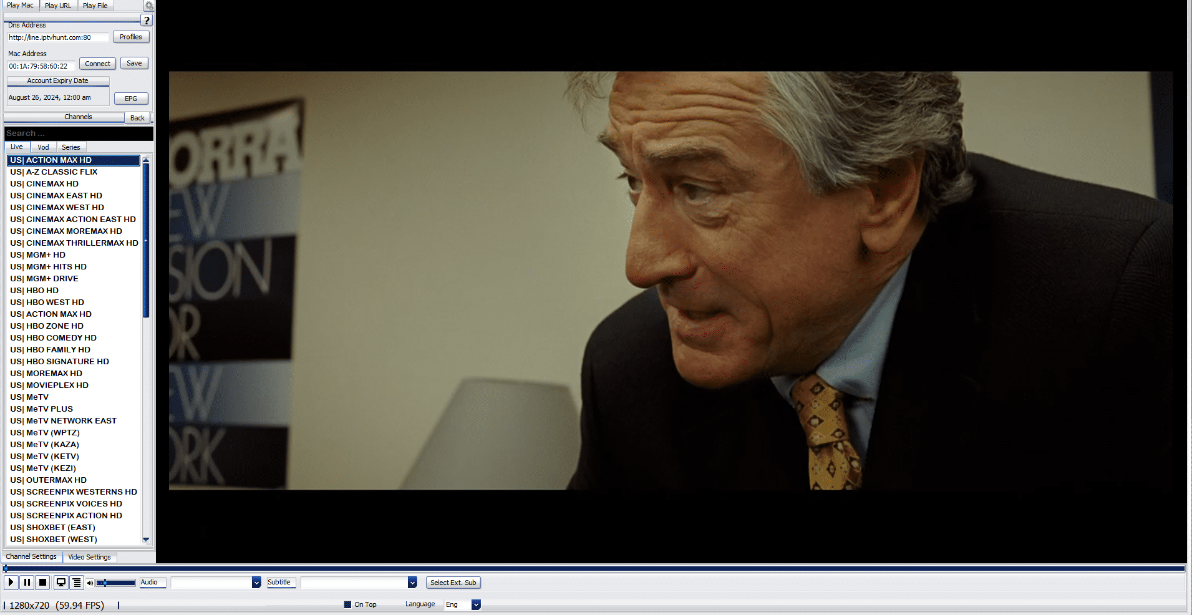Select US| CINEMAX ACTION EAST HD channel
The image size is (1192, 615).
(74, 220)
